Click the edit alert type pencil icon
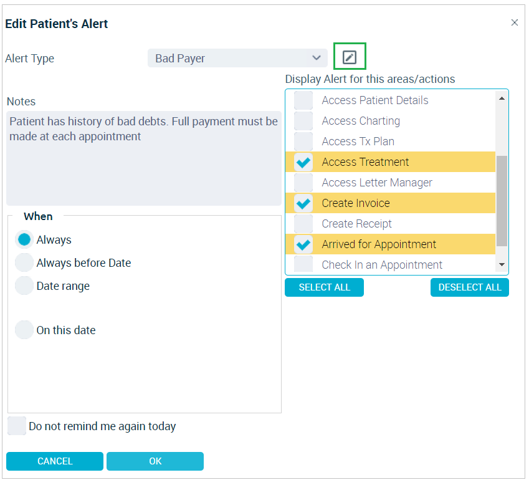 click(349, 57)
